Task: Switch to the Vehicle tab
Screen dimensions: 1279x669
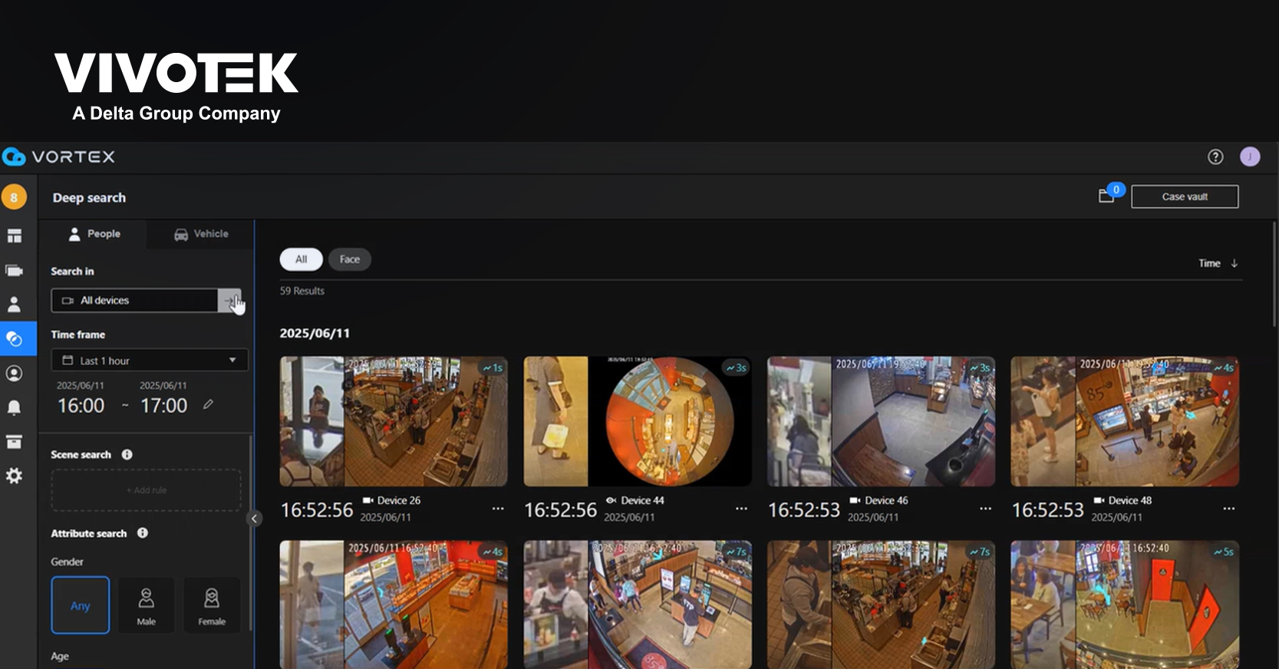Action: pyautogui.click(x=201, y=234)
